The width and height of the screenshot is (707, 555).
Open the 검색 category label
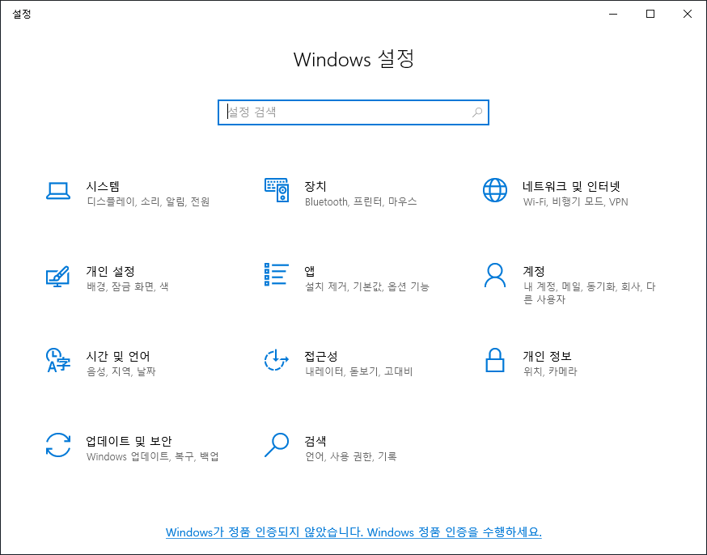315,441
